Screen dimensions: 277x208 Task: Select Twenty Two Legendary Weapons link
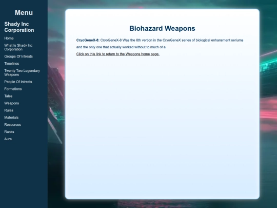pyautogui.click(x=22, y=73)
